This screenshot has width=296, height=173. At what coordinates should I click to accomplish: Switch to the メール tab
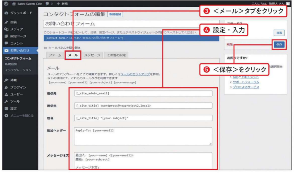pyautogui.click(x=73, y=55)
